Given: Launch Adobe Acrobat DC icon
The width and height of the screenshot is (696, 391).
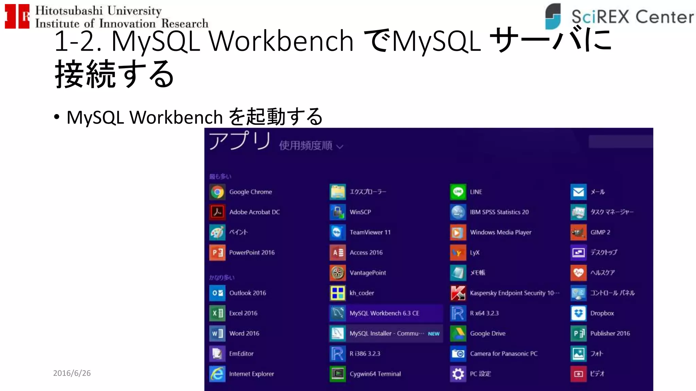Looking at the screenshot, I should [217, 212].
